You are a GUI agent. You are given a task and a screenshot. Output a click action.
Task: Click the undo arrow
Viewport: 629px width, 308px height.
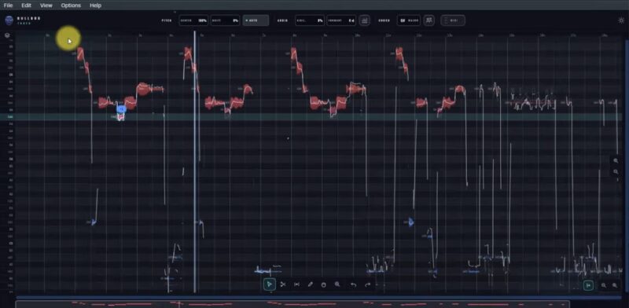coord(353,284)
